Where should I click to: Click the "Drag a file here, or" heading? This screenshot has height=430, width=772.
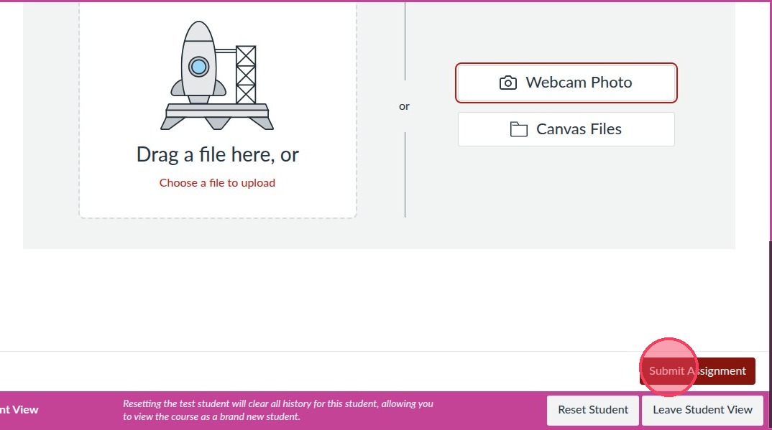coord(217,154)
